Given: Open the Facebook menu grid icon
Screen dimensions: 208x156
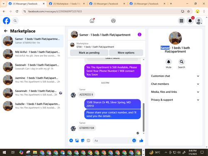Looking at the screenshot, I should pyautogui.click(x=181, y=21).
